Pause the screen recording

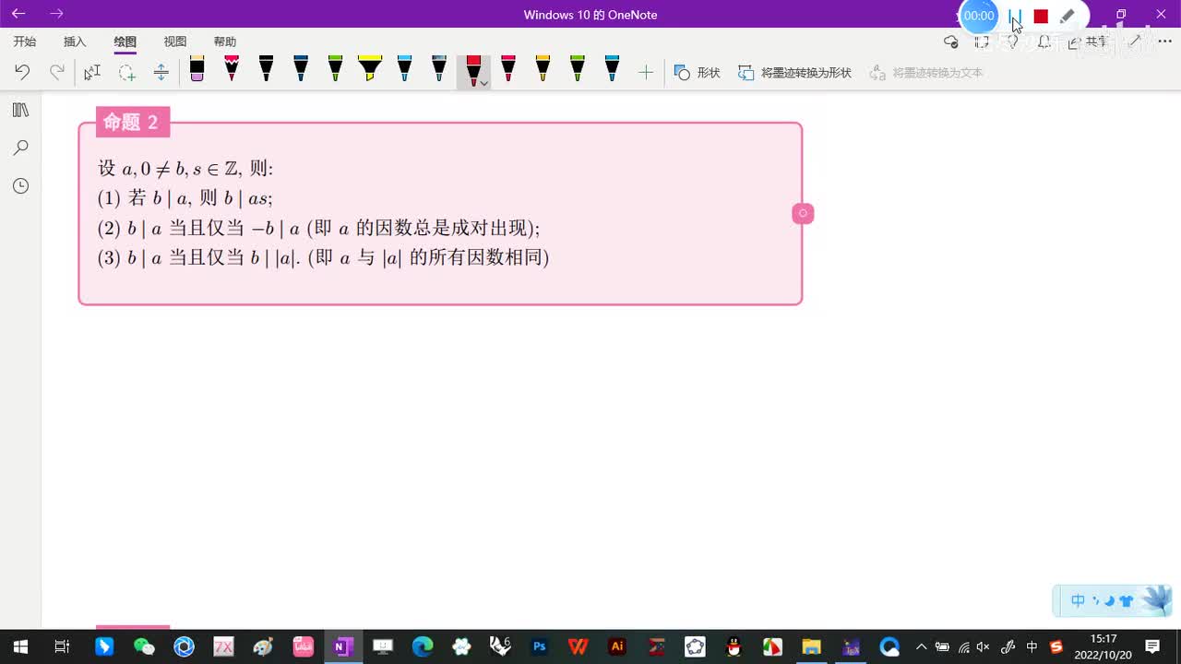coord(1015,16)
